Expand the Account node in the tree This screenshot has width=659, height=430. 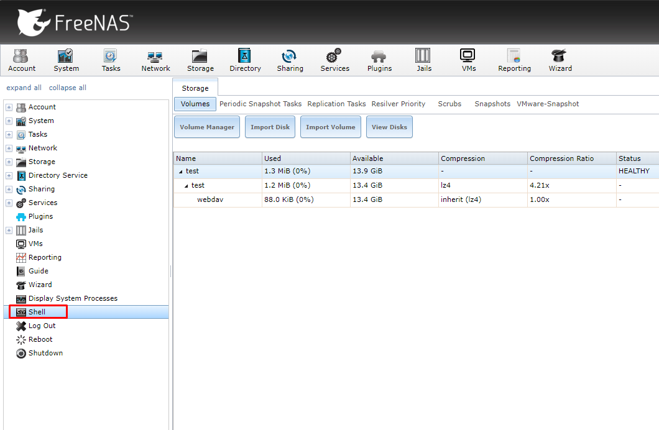click(9, 107)
